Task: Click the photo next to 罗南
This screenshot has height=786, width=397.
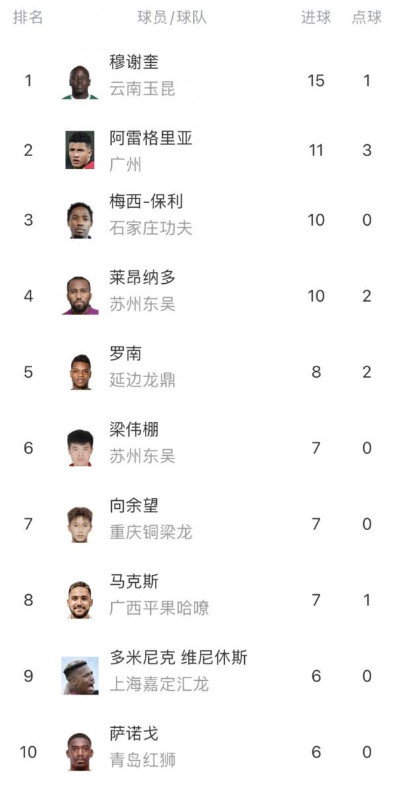Action: click(80, 372)
